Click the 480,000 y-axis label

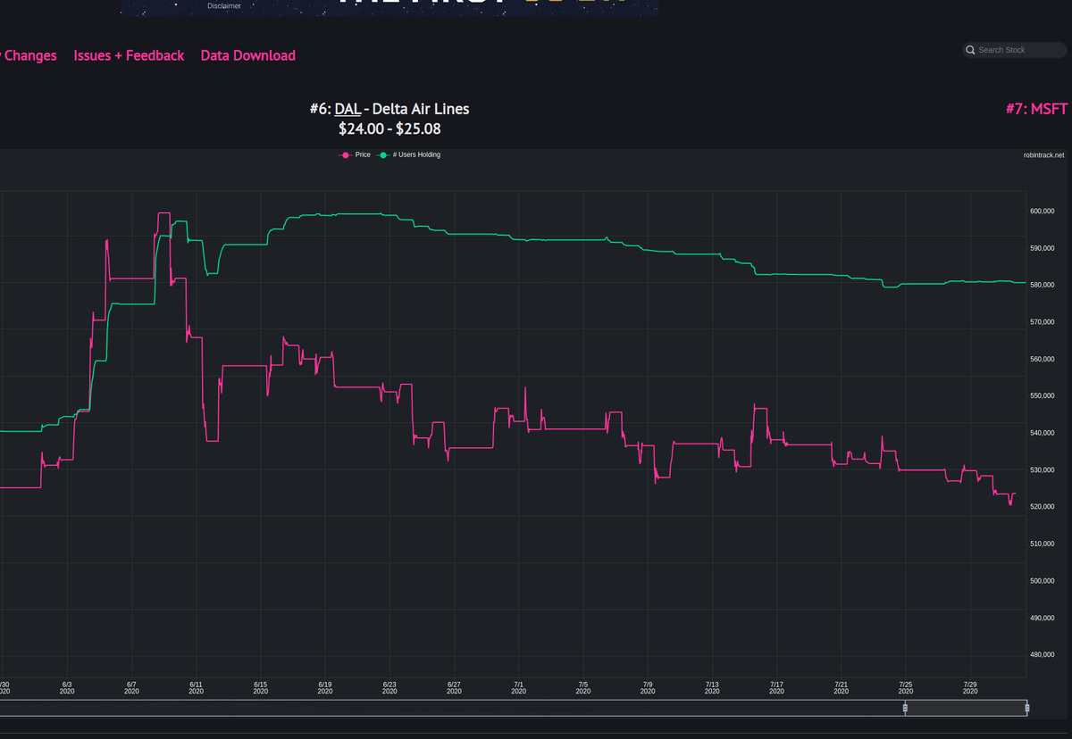1043,655
